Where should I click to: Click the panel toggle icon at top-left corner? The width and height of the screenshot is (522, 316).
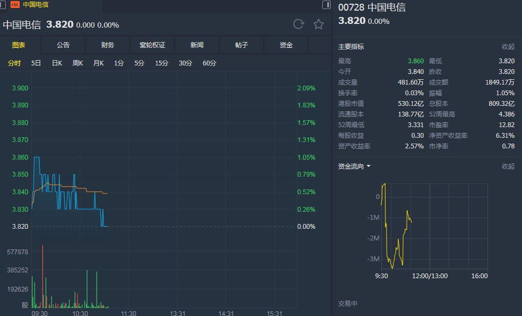pos(3,5)
